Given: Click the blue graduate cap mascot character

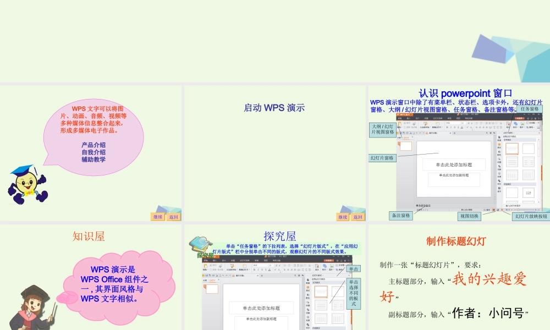Looking at the screenshot, I should (28, 184).
